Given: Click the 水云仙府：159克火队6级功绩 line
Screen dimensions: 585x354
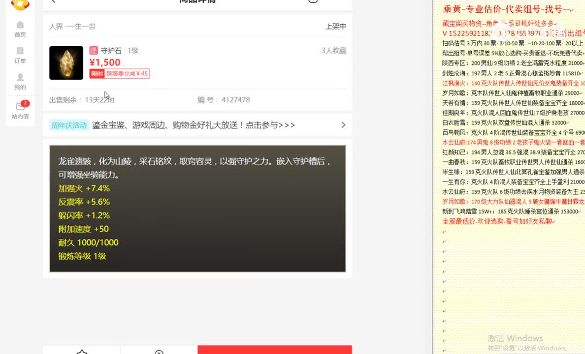Looking at the screenshot, I should coord(514,192).
